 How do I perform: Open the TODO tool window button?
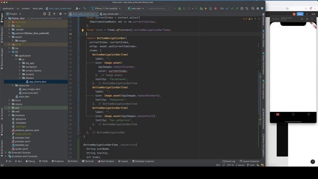click(x=43, y=161)
